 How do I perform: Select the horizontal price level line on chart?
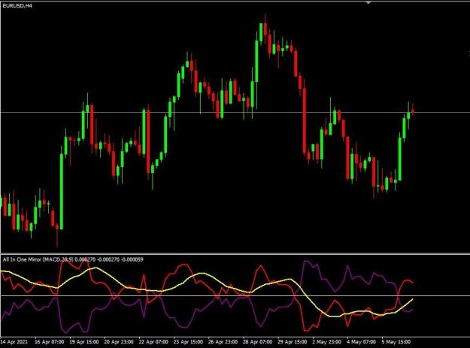(x=235, y=113)
